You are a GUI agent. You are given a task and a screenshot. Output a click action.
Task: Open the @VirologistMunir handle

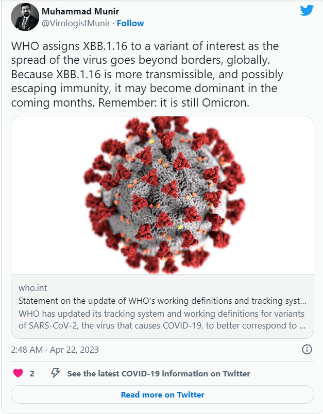click(x=76, y=23)
